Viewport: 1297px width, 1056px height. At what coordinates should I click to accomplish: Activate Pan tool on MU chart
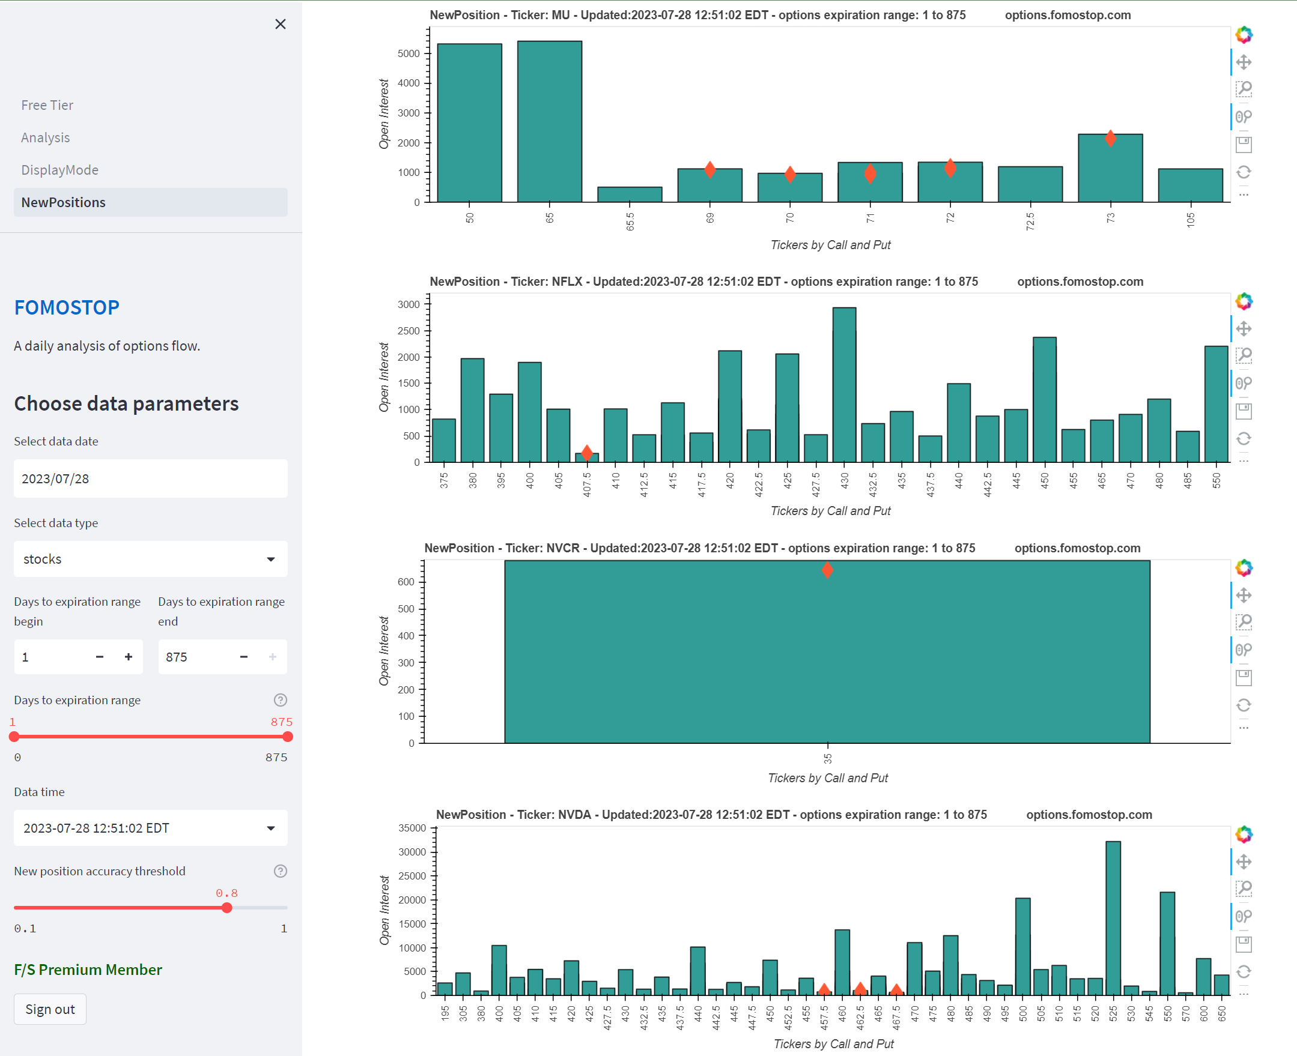[x=1244, y=62]
